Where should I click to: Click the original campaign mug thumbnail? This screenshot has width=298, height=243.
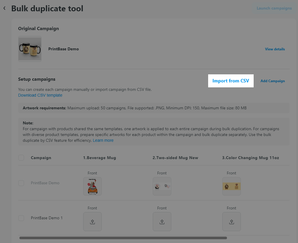[30, 49]
